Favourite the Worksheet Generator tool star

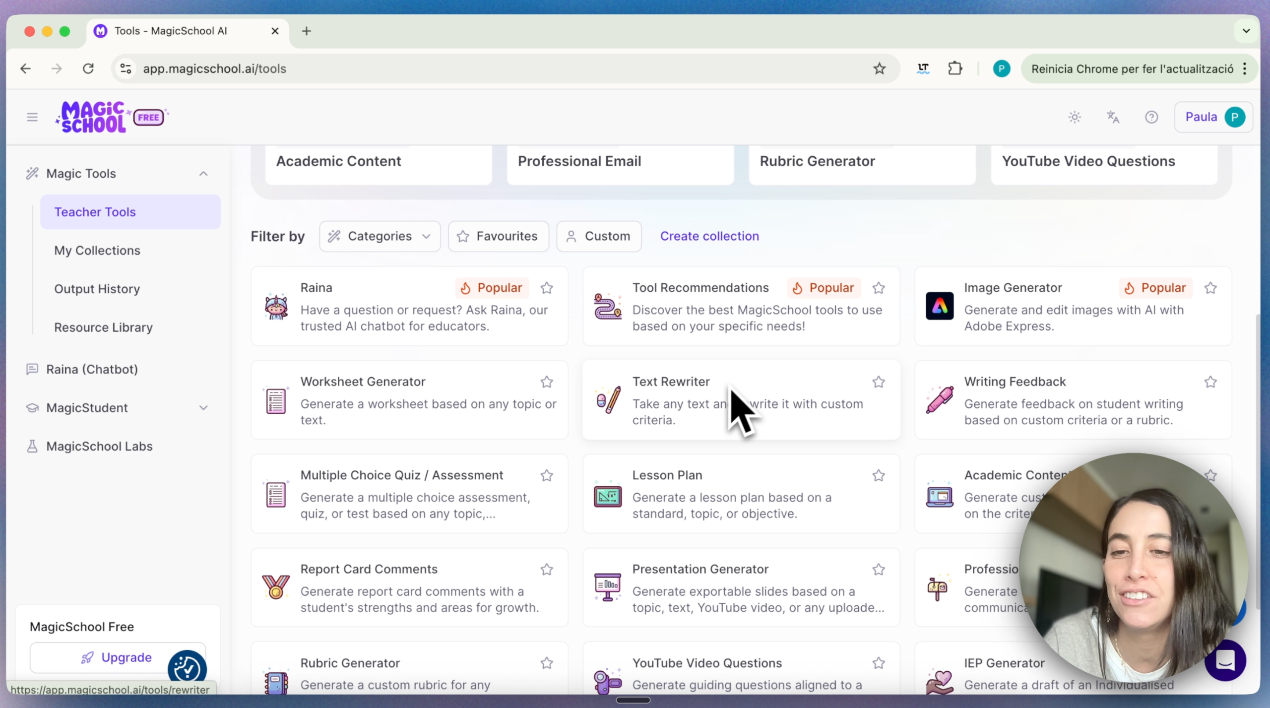pyautogui.click(x=547, y=382)
